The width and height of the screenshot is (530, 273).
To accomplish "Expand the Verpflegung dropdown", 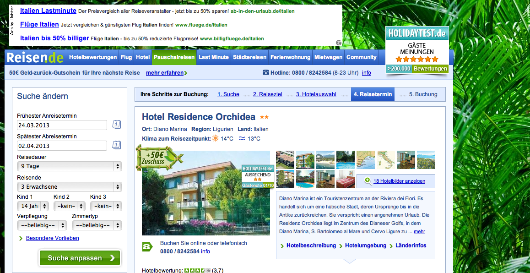I will (x=42, y=225).
